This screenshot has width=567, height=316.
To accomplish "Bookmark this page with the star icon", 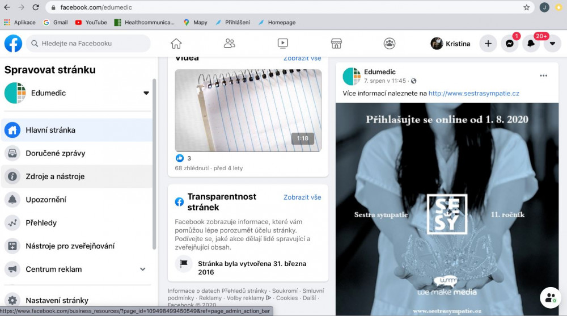I will pos(527,7).
